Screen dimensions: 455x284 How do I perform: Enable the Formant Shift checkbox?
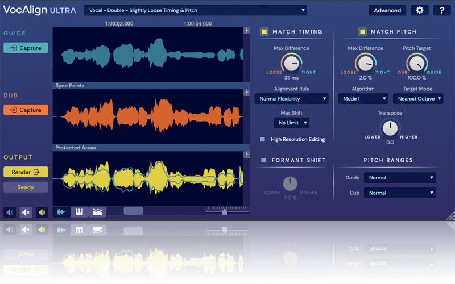263,160
